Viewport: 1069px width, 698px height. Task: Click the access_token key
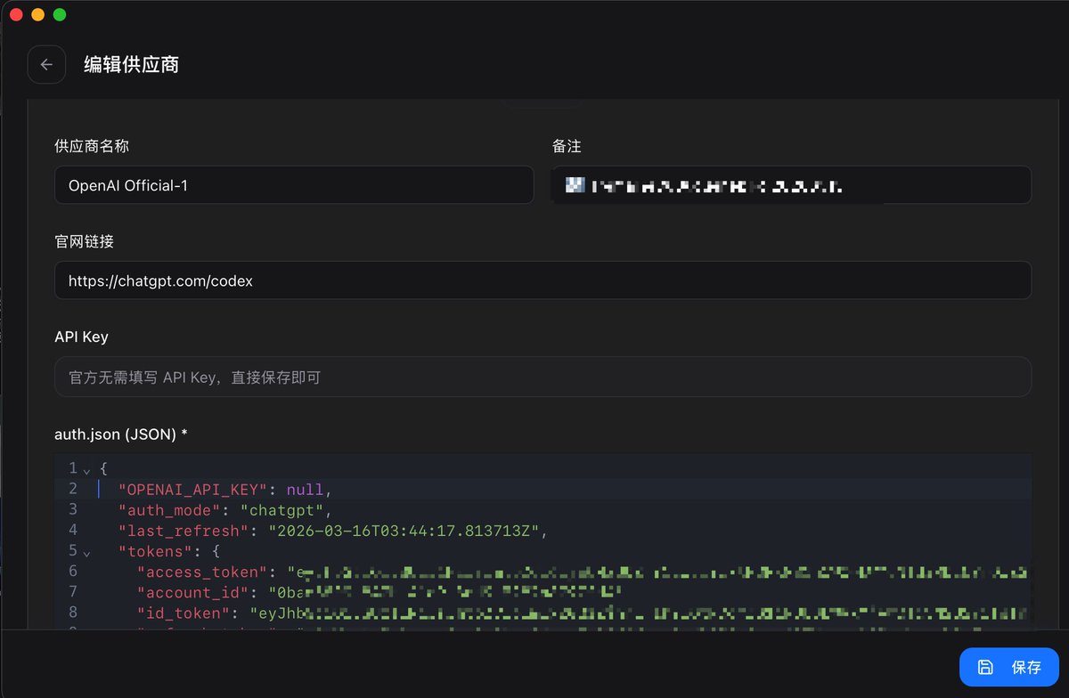point(202,572)
